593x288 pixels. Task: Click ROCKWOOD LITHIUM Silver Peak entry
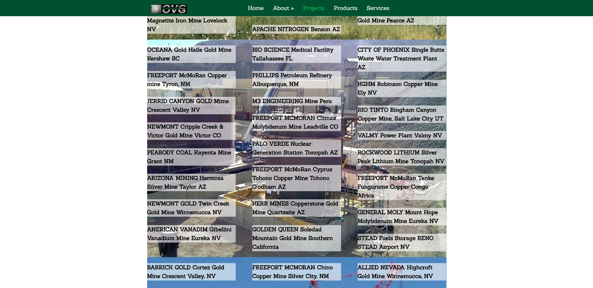(402, 157)
